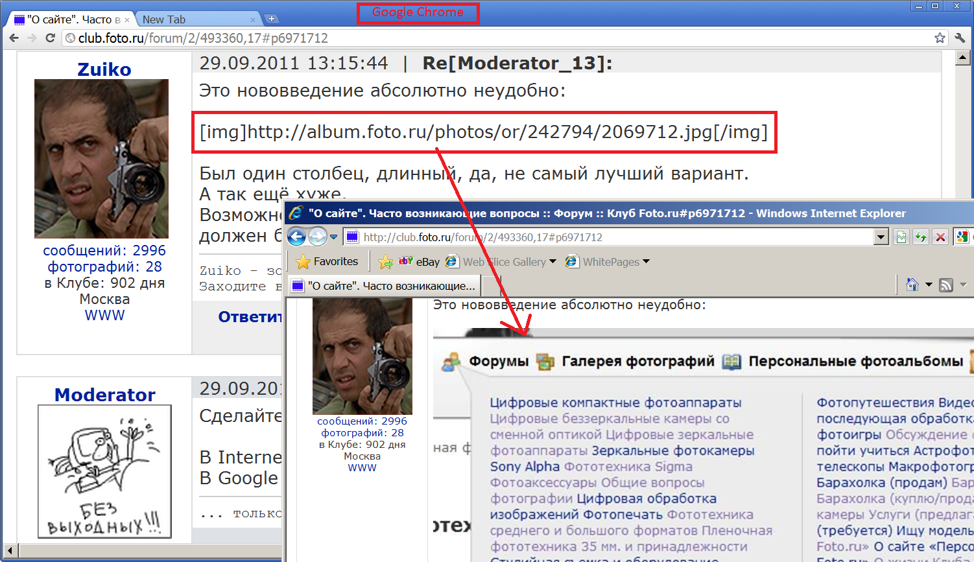The image size is (974, 562).
Task: Open the Фототехника Sigma link
Action: [x=628, y=467]
